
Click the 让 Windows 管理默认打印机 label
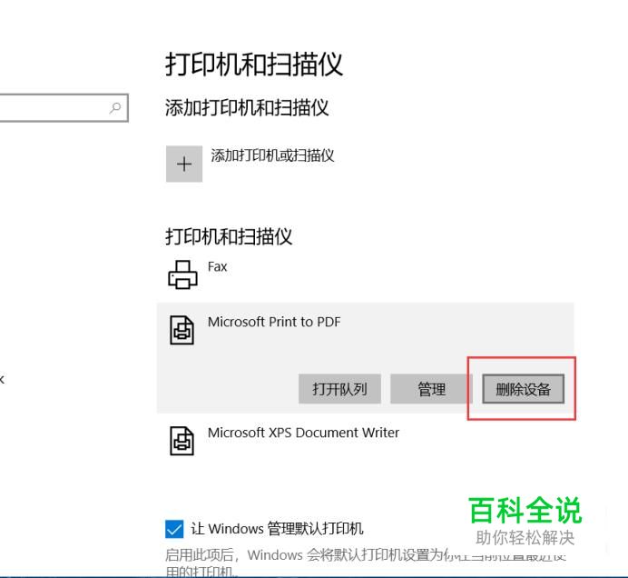(277, 529)
